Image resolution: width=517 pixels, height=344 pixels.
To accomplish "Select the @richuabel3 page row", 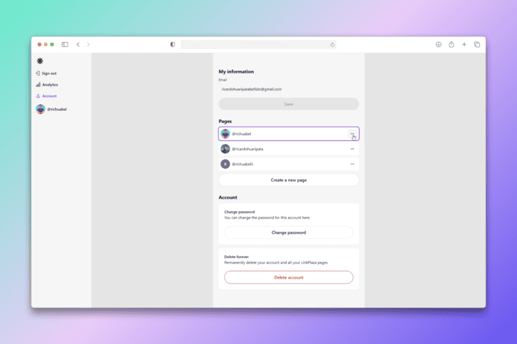I will [x=289, y=164].
